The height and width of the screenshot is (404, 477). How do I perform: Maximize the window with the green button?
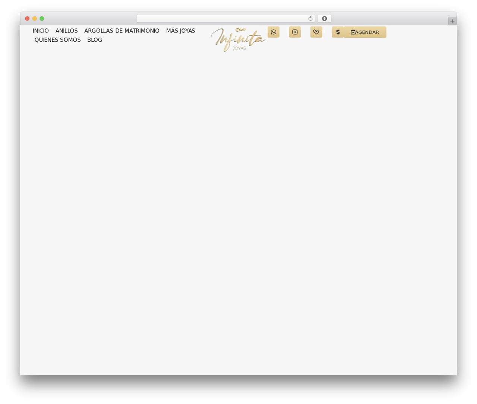[x=42, y=19]
